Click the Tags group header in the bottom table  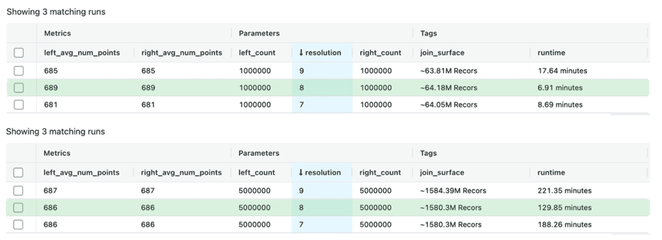tap(428, 153)
